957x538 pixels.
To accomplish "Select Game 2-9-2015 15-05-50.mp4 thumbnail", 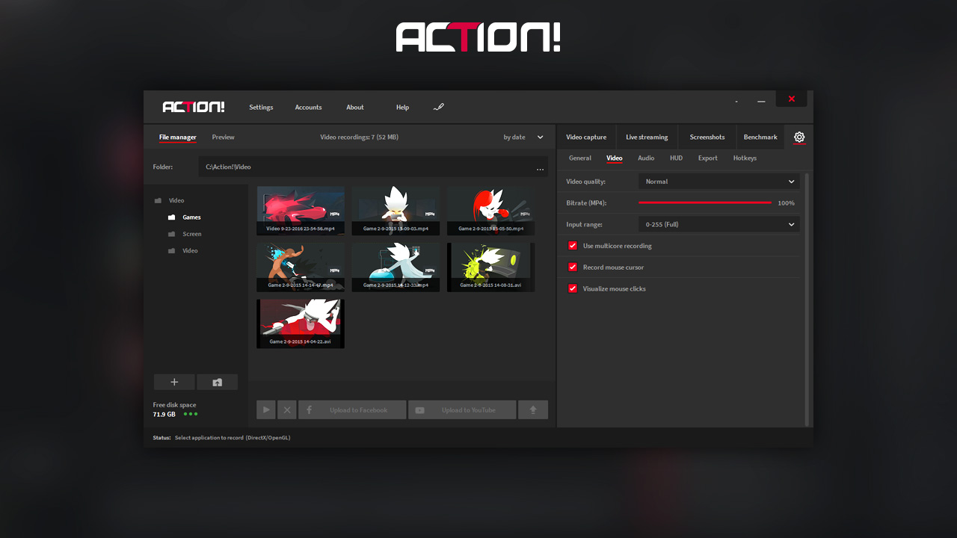I will [x=491, y=211].
